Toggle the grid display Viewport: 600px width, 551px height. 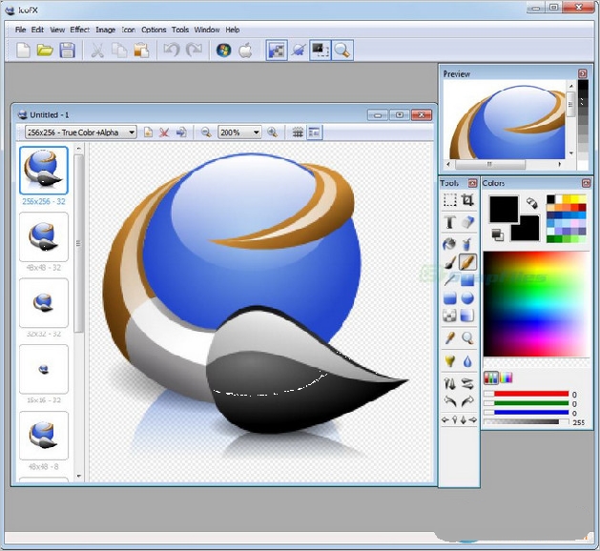pos(298,133)
